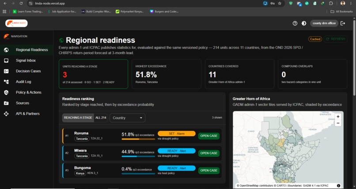Click the install app icon in address bar
The width and height of the screenshot is (356, 189).
point(265,4)
